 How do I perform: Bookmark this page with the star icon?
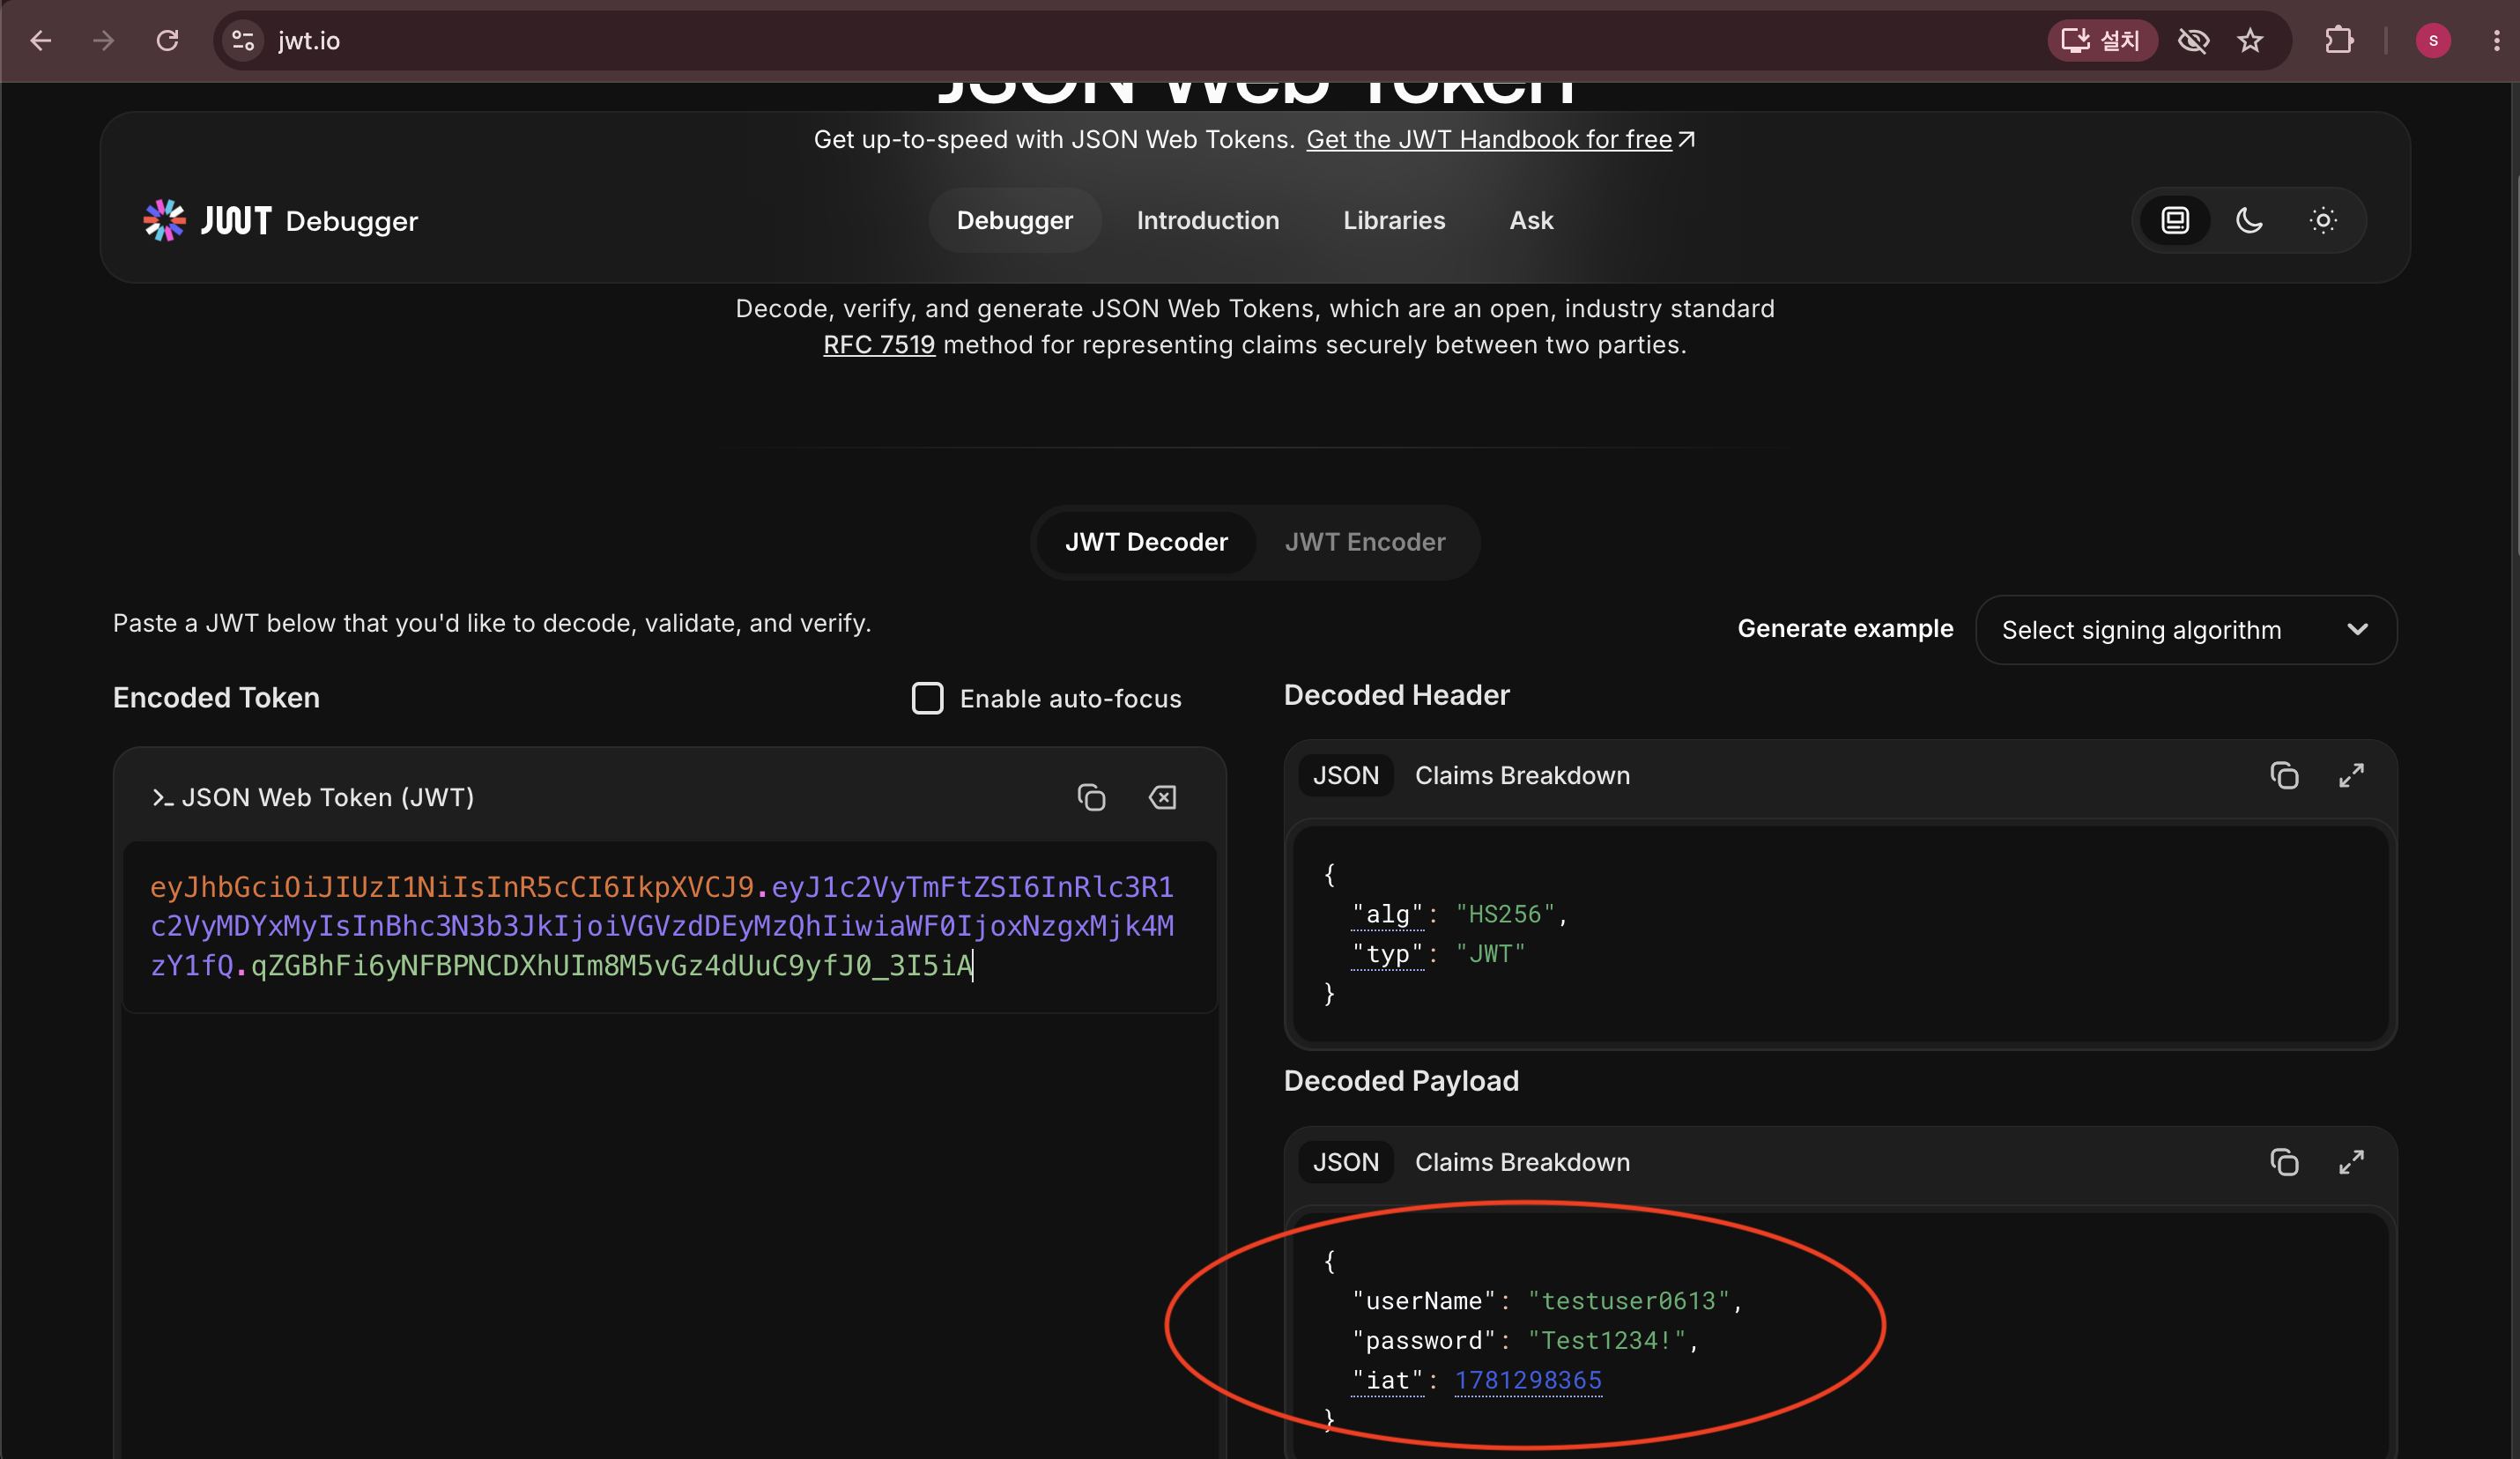point(2250,40)
